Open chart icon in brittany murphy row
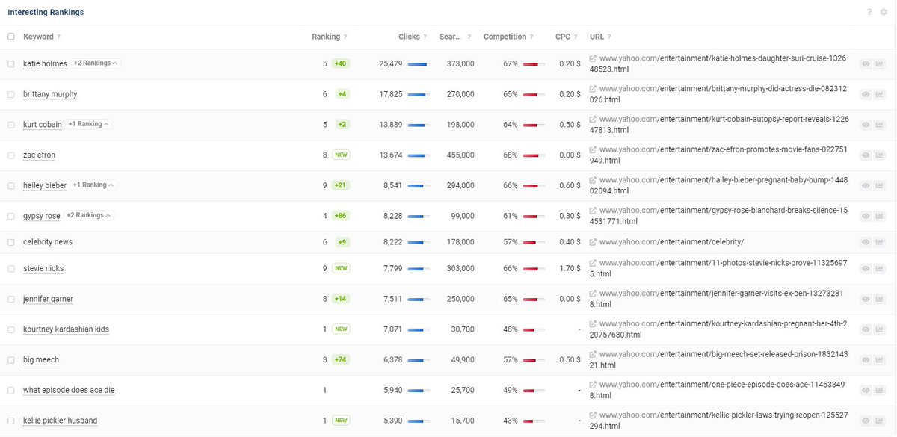 [879, 95]
